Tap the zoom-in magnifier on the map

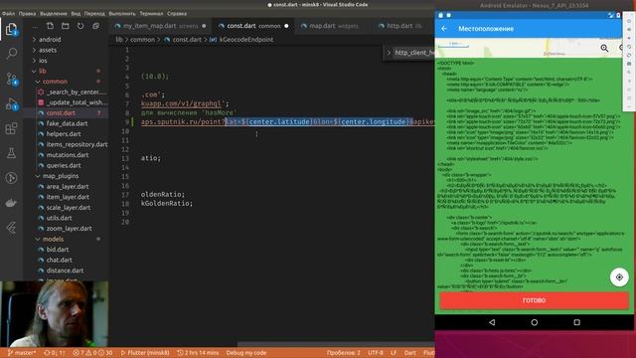pyautogui.click(x=604, y=48)
